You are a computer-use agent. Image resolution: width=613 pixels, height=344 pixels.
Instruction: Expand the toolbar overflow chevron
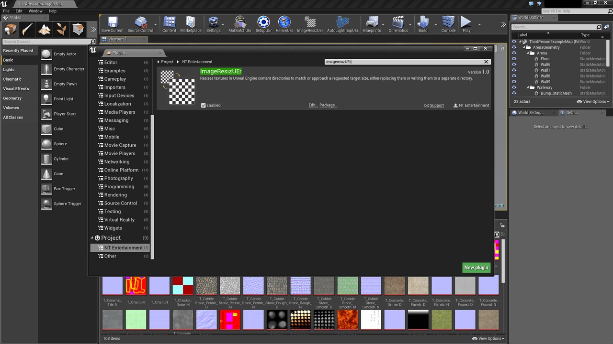[x=503, y=24]
